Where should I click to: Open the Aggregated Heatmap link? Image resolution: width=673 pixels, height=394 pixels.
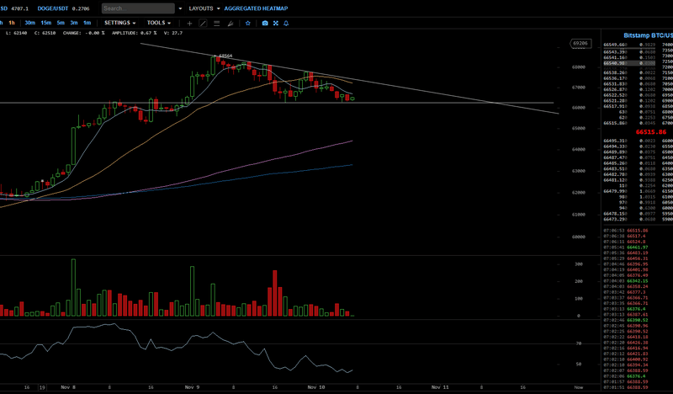click(x=256, y=8)
